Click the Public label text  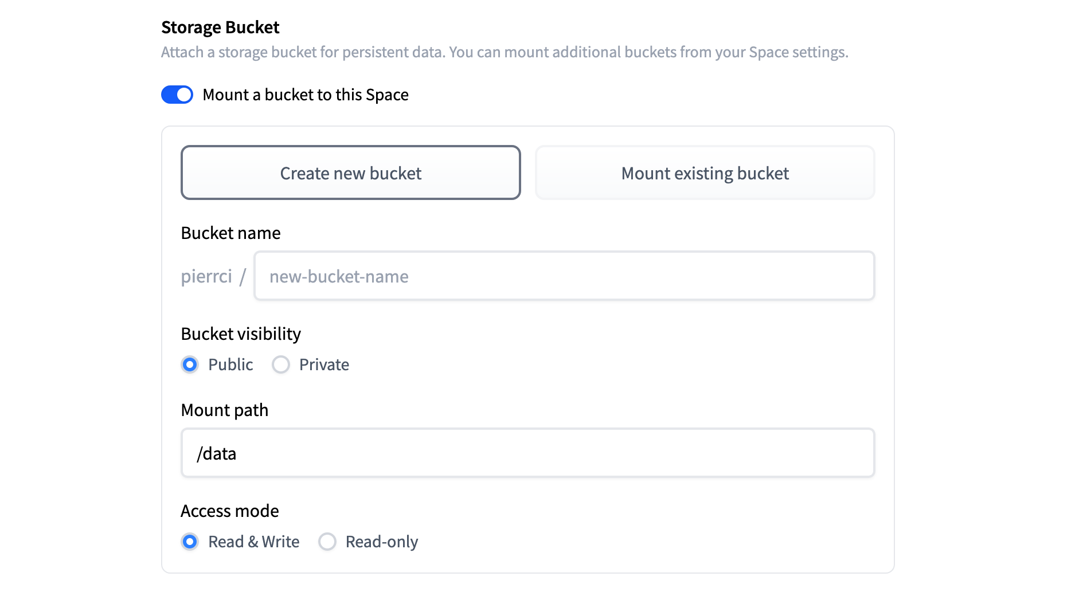coord(230,364)
